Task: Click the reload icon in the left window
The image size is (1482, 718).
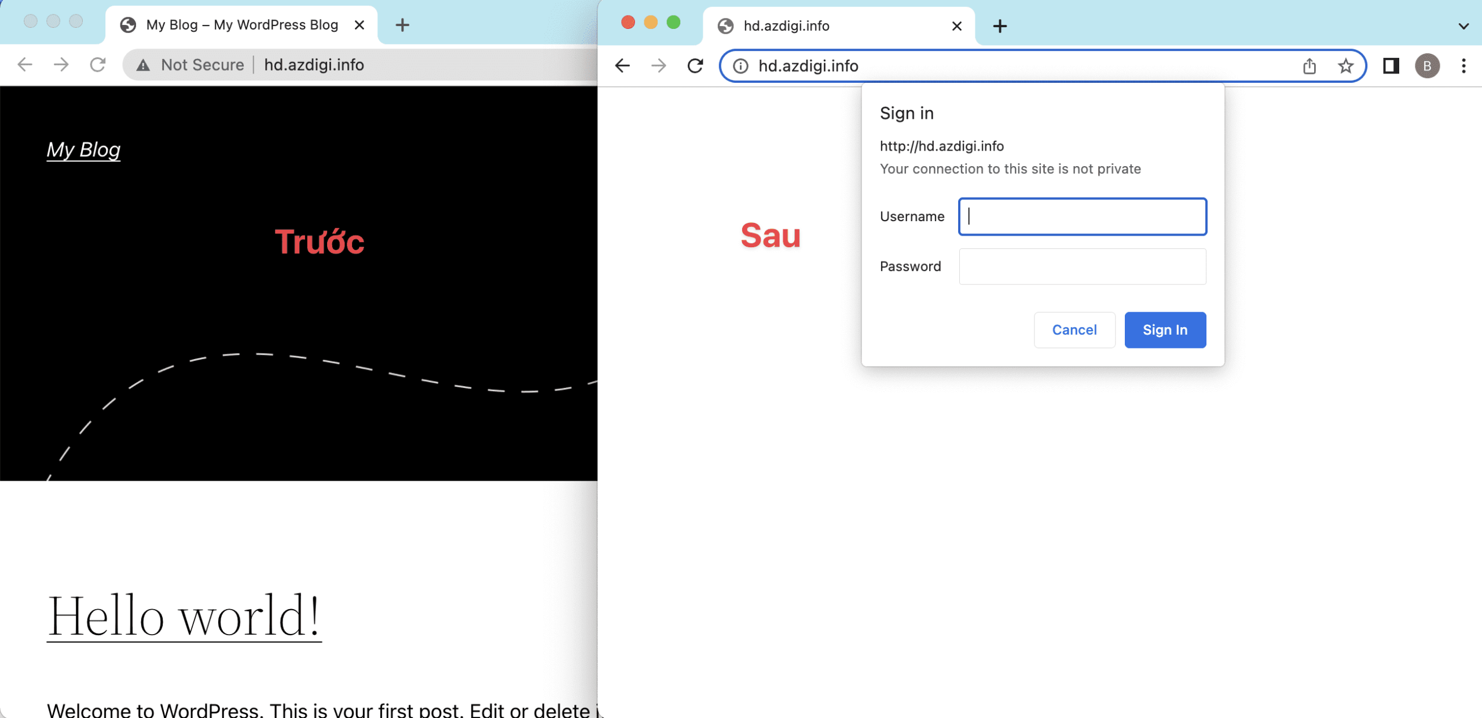Action: tap(97, 65)
